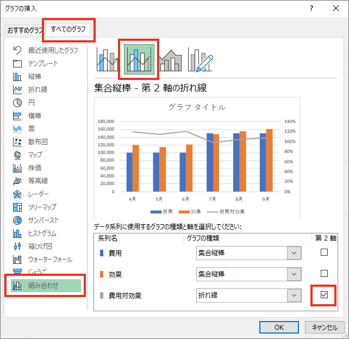This screenshot has height=339, width=349.
Task: Open 折れ線 chart type dropdown for 費用対効果
Action: tap(294, 295)
